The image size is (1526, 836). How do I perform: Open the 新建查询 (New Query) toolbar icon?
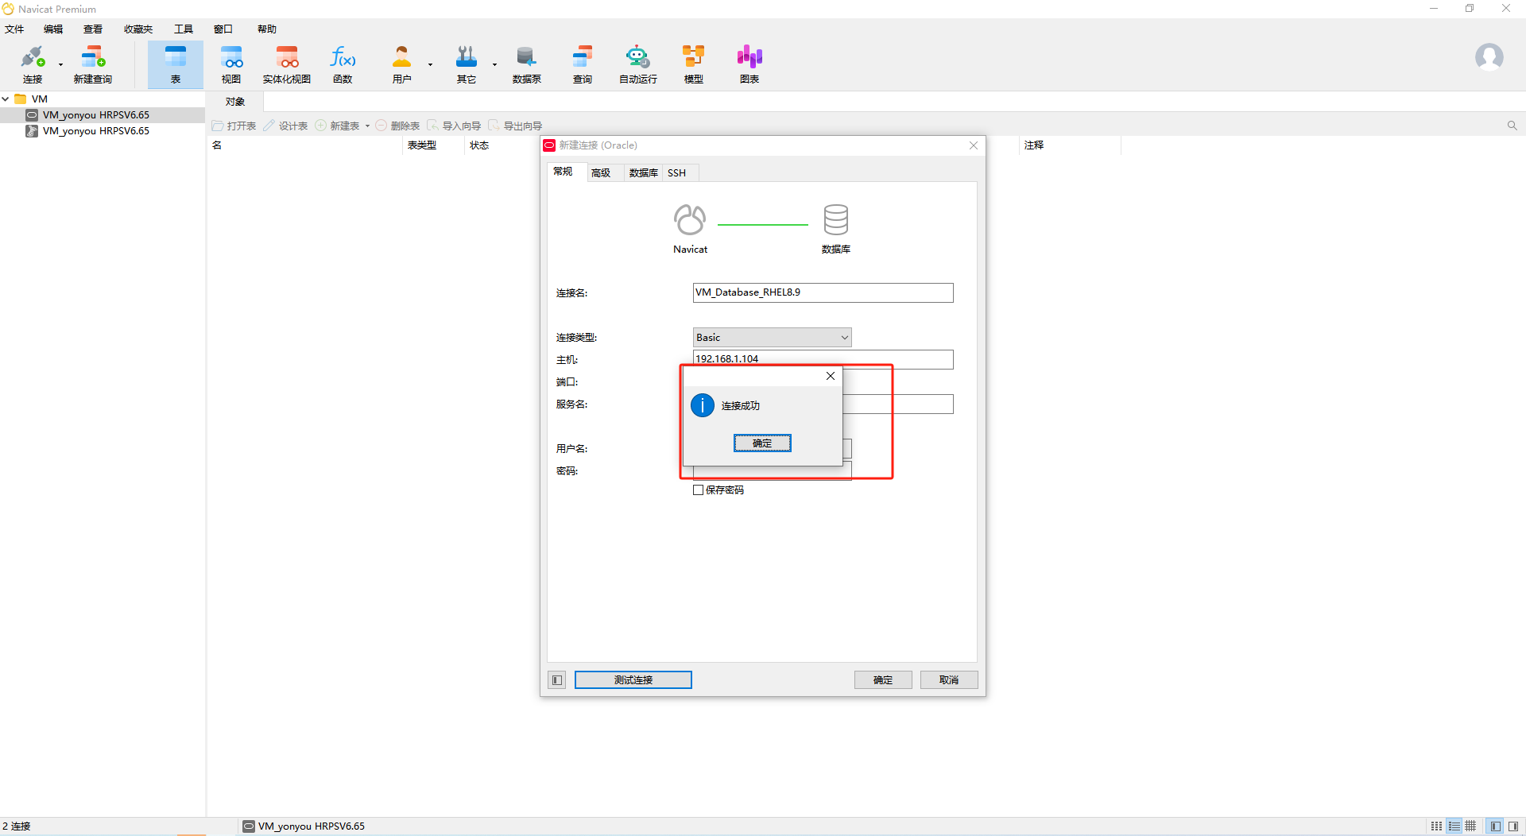[x=93, y=64]
